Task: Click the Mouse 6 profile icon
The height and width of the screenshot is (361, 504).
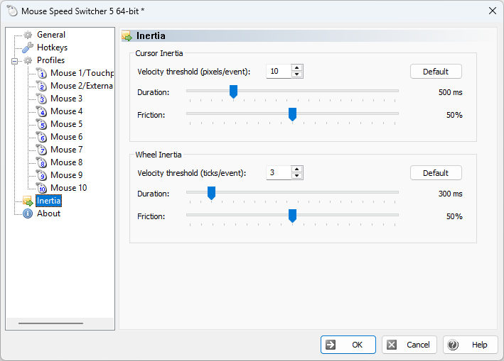Action: [41, 137]
